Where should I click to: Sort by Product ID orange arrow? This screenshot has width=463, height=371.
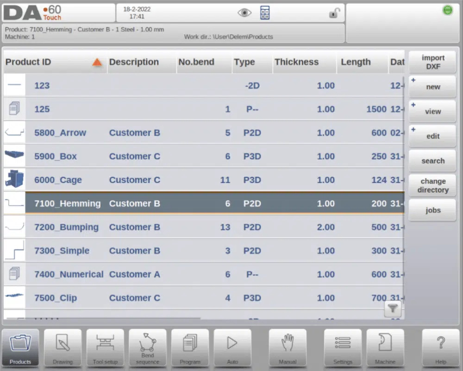(97, 62)
